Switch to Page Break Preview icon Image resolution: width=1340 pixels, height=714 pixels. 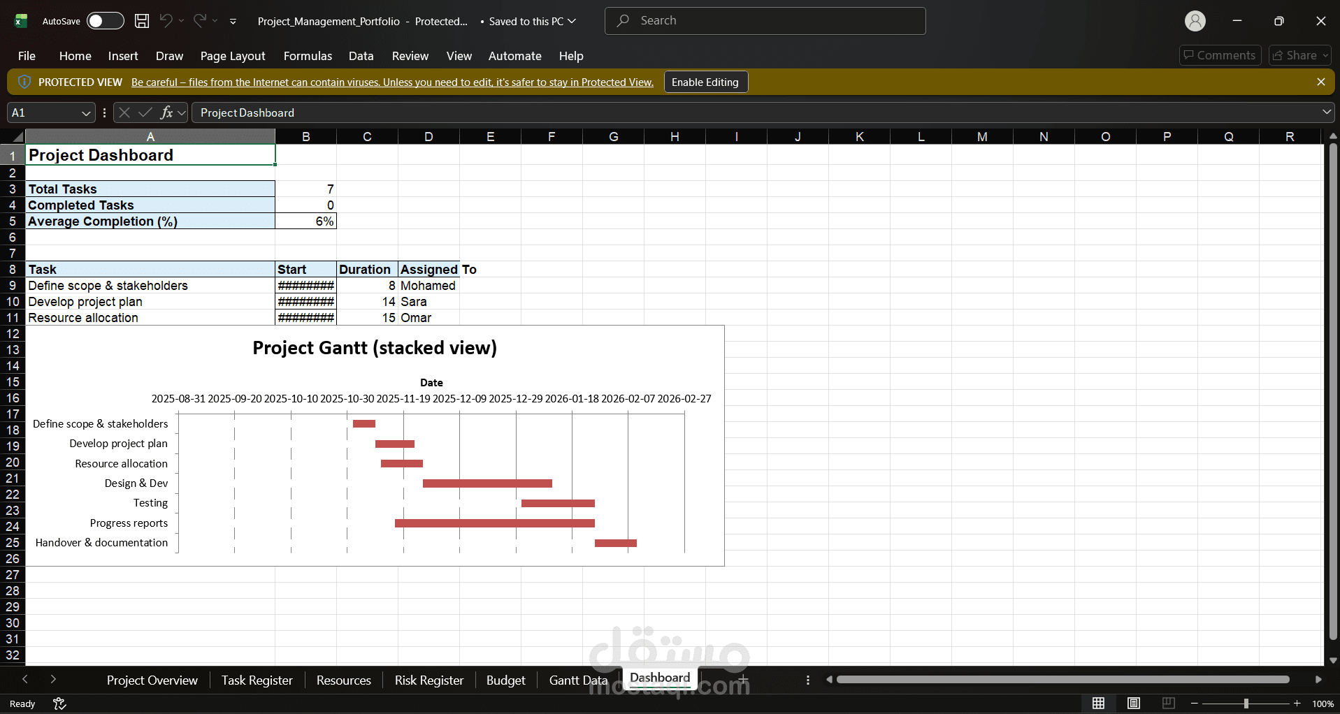coord(1168,704)
